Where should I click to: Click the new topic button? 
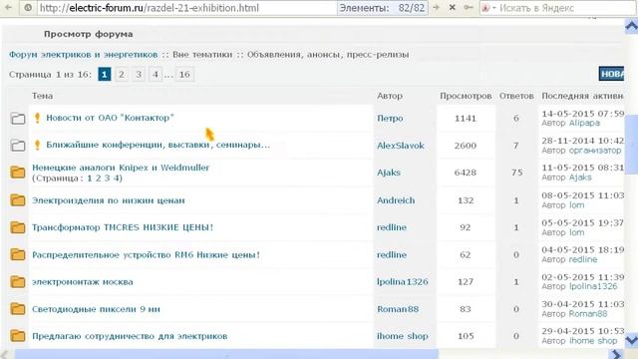tap(611, 74)
